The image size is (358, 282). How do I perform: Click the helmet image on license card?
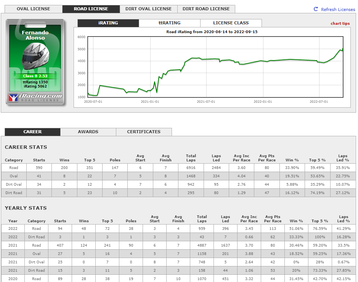click(x=35, y=56)
